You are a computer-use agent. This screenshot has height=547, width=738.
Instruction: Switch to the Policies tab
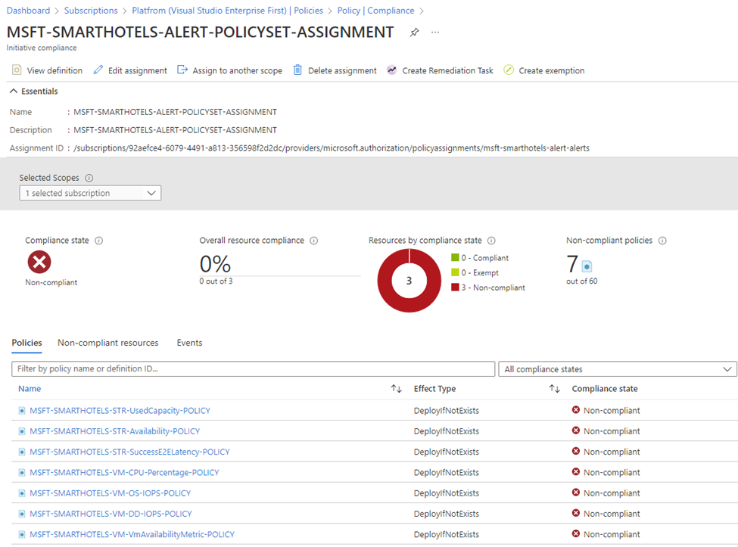click(x=26, y=343)
